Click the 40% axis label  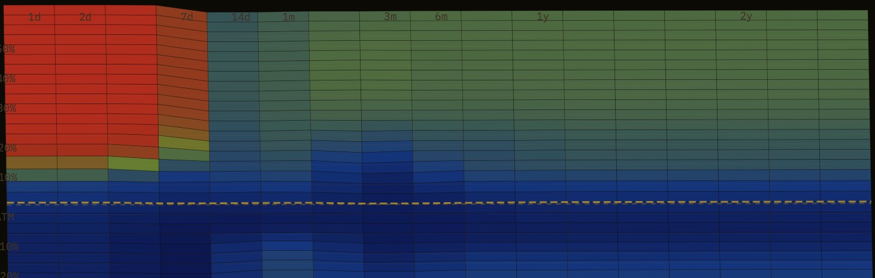[7, 79]
